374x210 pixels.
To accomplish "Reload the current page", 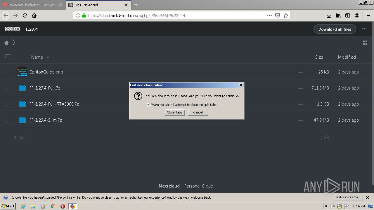I will [x=25, y=15].
